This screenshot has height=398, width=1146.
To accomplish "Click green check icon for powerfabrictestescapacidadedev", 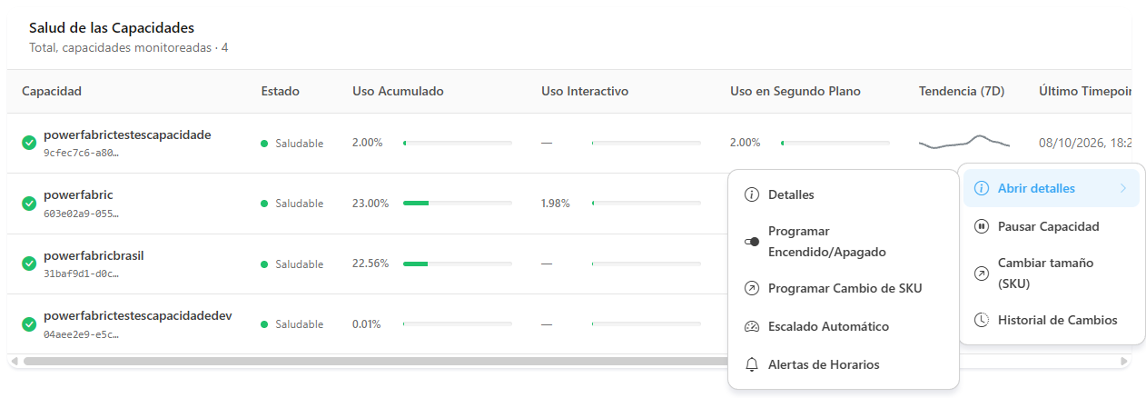I will [29, 324].
